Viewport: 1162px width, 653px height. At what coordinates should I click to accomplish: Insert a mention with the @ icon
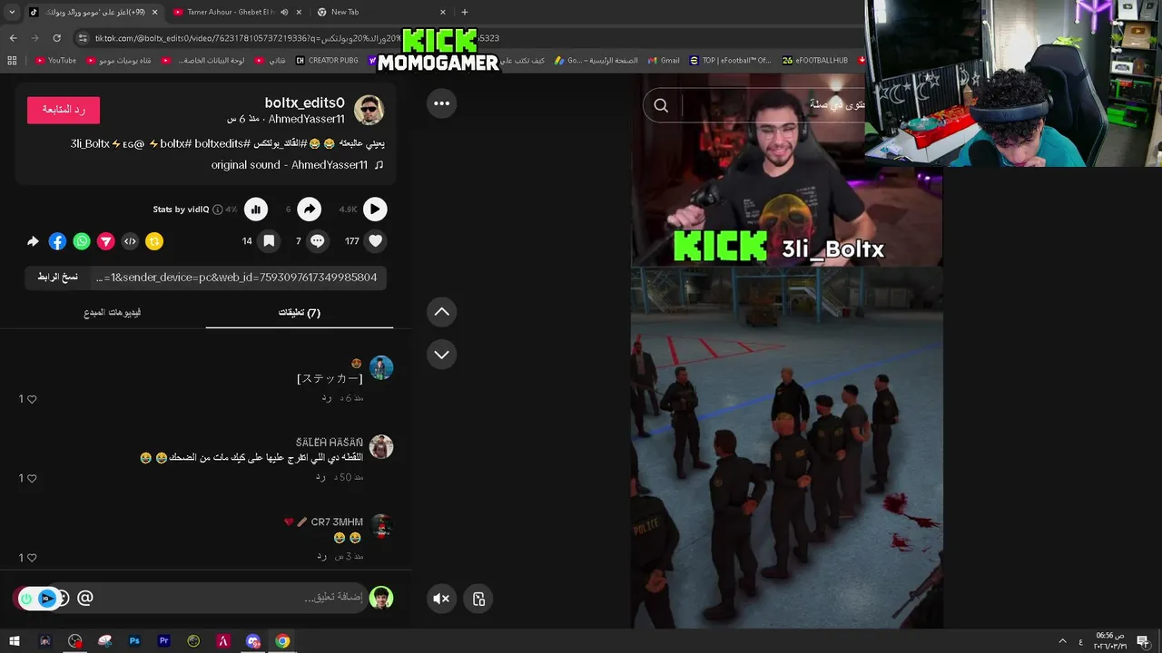(85, 598)
